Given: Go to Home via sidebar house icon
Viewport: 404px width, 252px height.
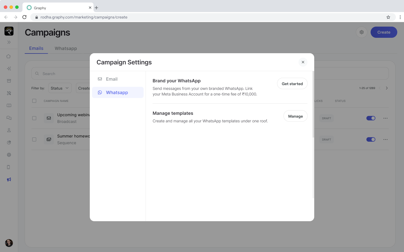Looking at the screenshot, I should click(9, 56).
